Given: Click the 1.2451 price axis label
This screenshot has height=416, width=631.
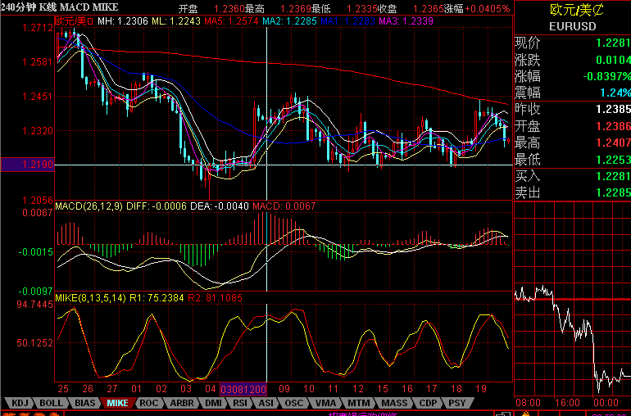Looking at the screenshot, I should (x=38, y=97).
